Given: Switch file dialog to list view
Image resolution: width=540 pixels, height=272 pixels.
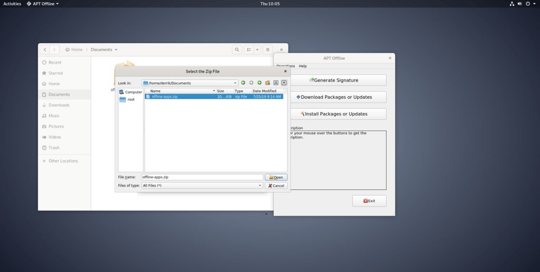Looking at the screenshot, I should point(276,83).
